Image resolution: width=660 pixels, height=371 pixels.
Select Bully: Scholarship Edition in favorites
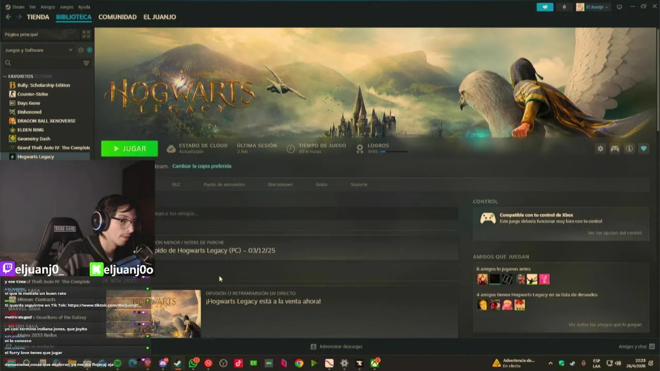(43, 85)
